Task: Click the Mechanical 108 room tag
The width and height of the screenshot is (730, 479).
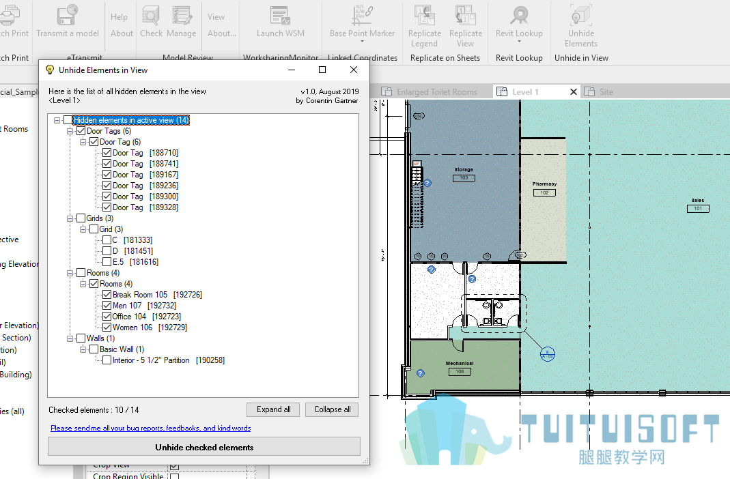Action: click(460, 368)
